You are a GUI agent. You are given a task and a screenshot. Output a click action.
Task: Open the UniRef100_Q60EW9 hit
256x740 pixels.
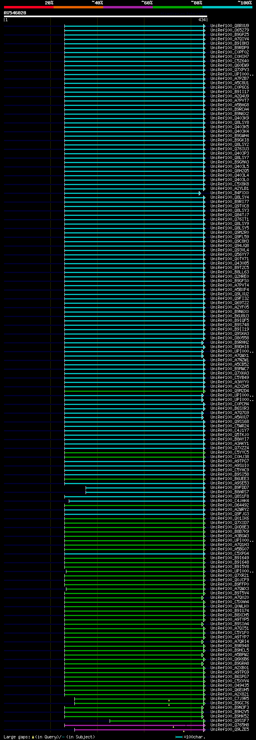[x=230, y=65]
